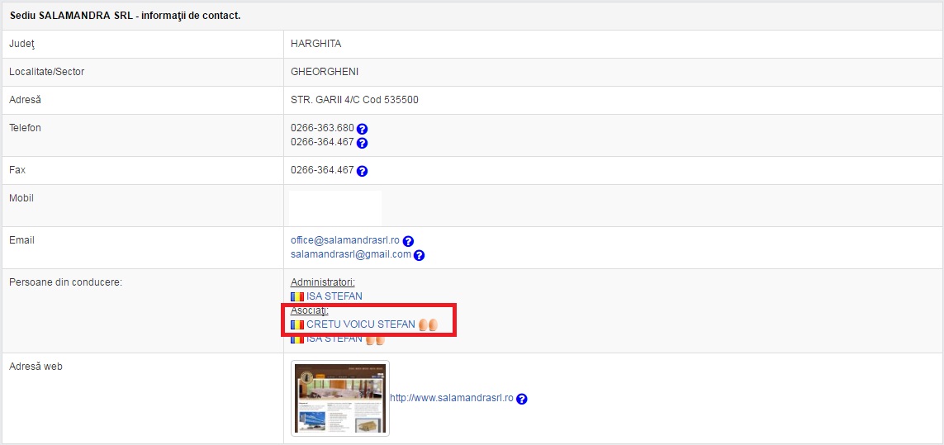The width and height of the screenshot is (944, 445).
Task: Open ISA STEFAN listed under Asociați
Action: pyautogui.click(x=334, y=338)
